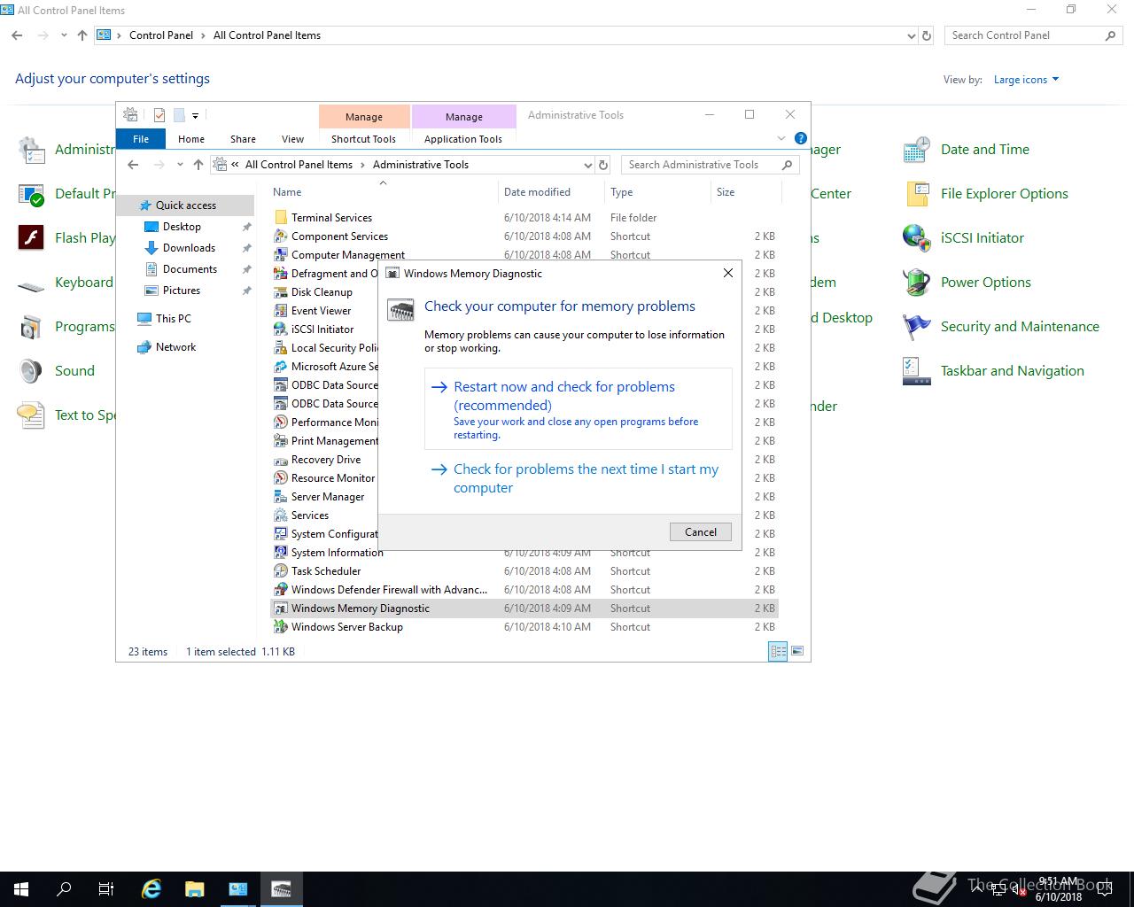This screenshot has height=907, width=1134.
Task: Click the Services gear shortcut icon
Action: [281, 516]
